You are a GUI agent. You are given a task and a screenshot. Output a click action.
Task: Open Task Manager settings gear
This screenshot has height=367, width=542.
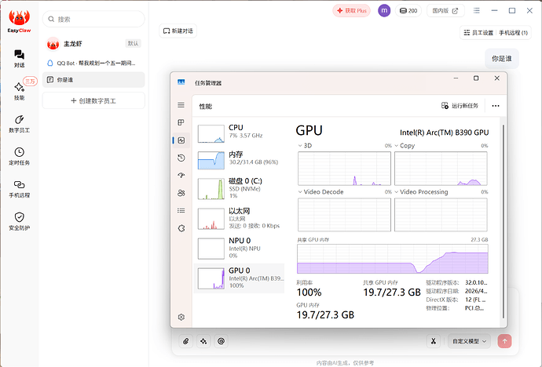[x=181, y=317]
